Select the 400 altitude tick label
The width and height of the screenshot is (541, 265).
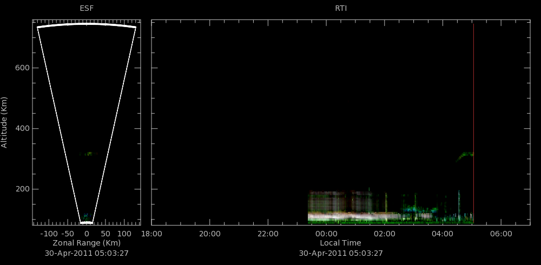pyautogui.click(x=22, y=129)
